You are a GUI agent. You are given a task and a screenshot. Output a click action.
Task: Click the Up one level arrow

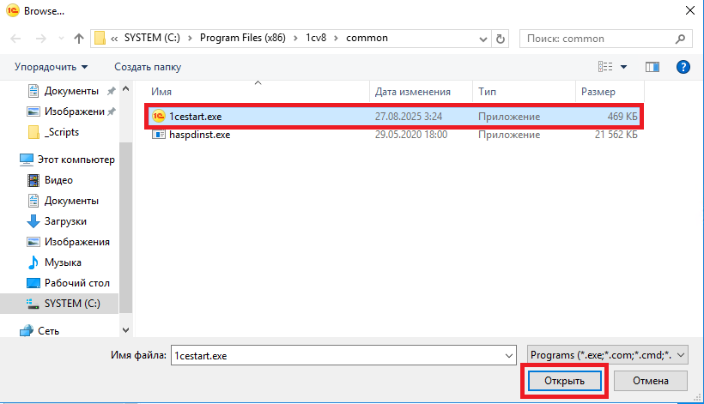tap(79, 39)
